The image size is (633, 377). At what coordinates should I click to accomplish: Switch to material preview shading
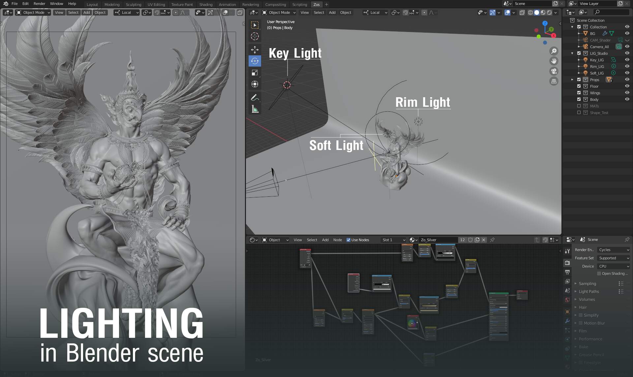tap(543, 13)
